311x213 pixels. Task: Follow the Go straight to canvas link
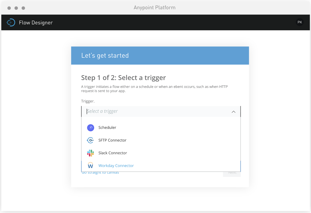(100, 173)
